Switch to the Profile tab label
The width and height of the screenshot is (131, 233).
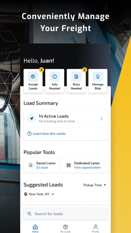(x=96, y=232)
